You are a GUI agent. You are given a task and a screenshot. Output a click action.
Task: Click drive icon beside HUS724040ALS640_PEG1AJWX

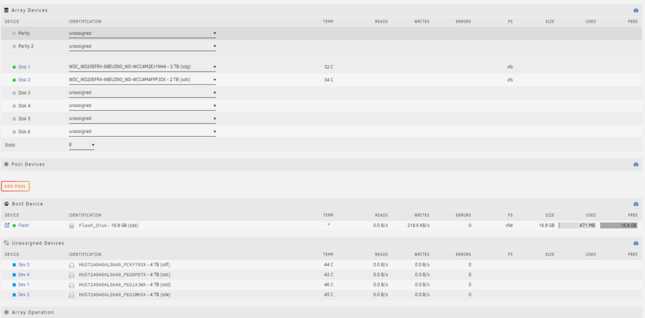pyautogui.click(x=71, y=285)
